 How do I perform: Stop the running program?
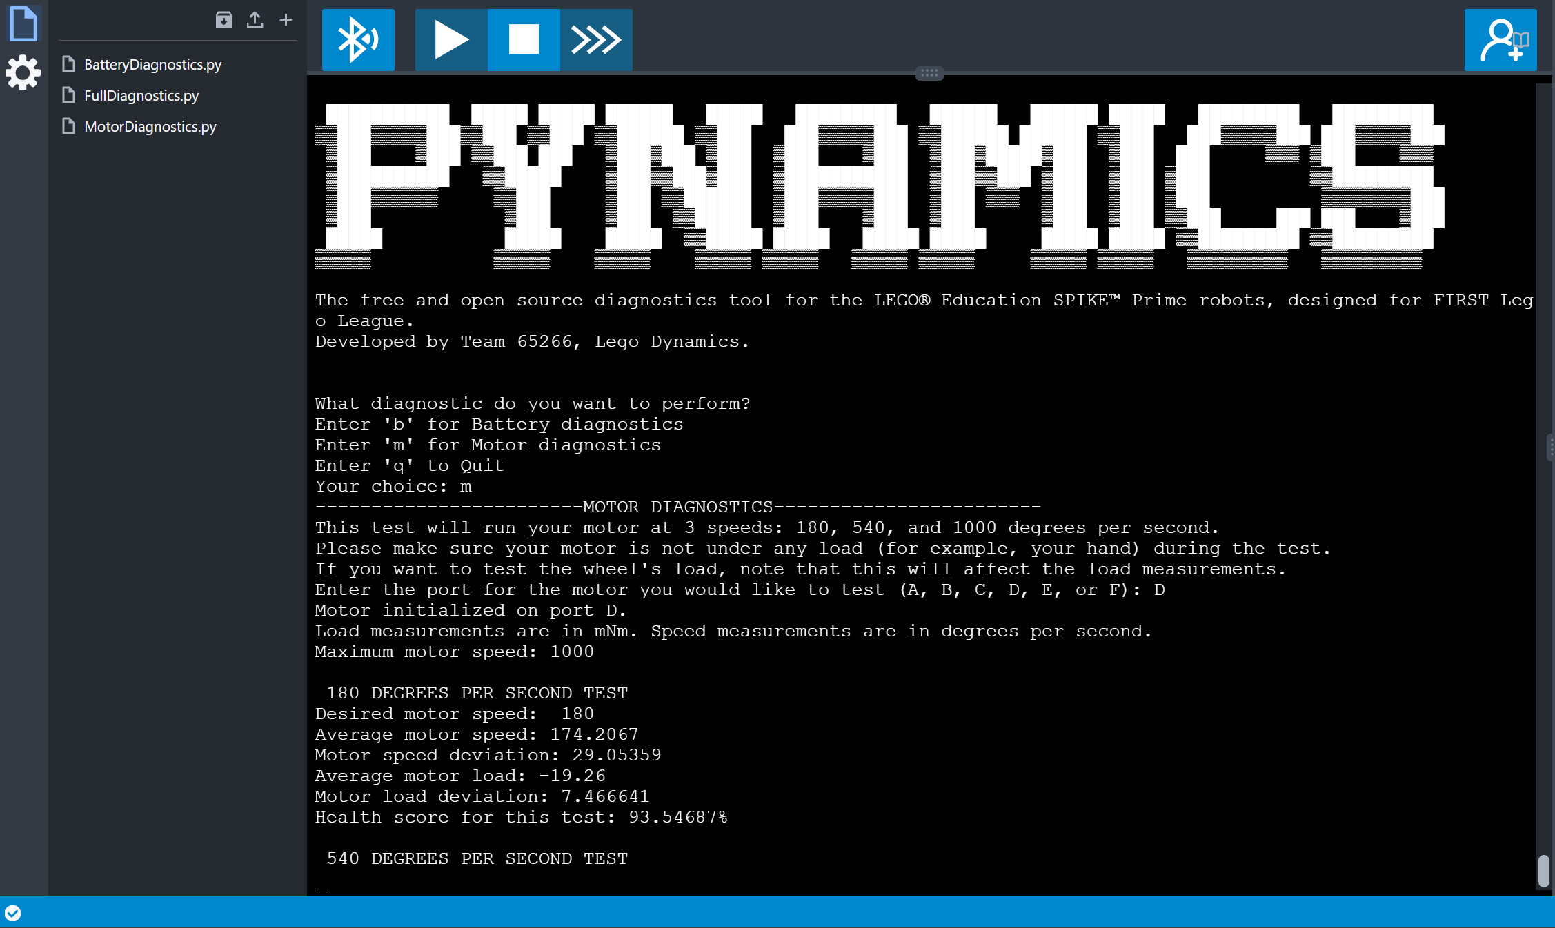click(x=524, y=39)
